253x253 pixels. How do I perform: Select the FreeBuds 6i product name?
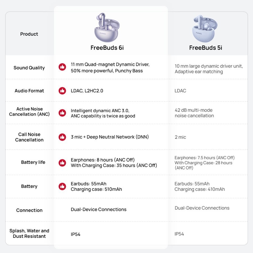107,48
